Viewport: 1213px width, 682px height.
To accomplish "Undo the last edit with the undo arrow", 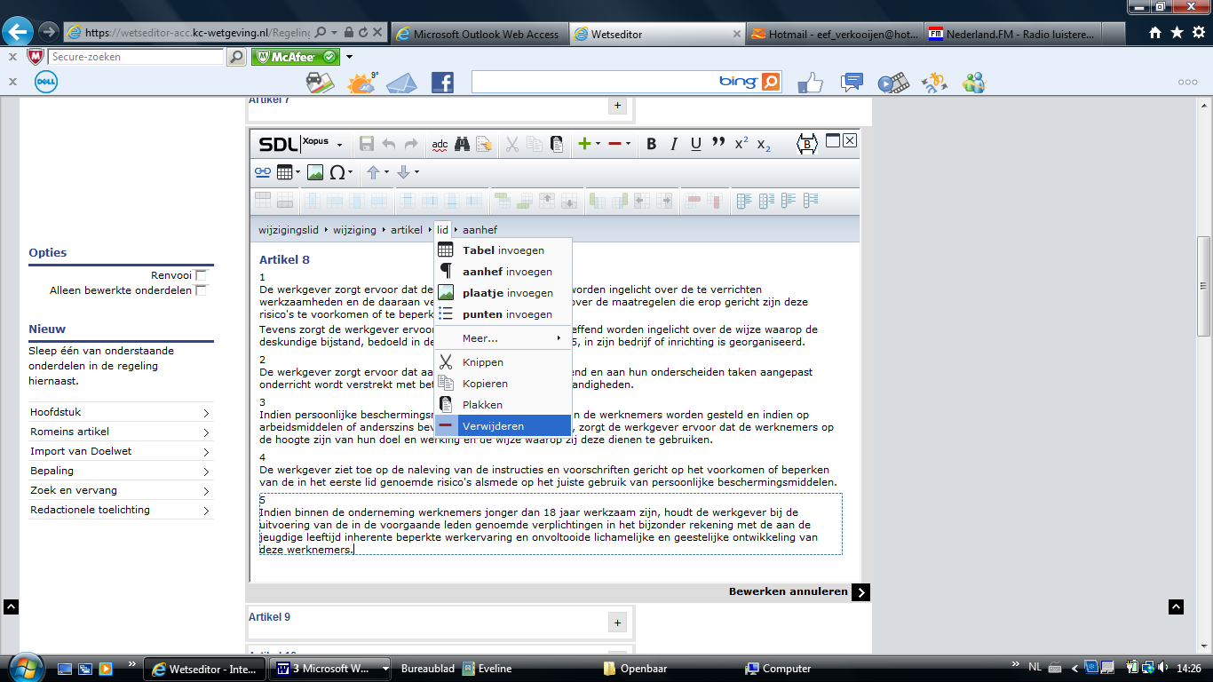I will [x=389, y=144].
